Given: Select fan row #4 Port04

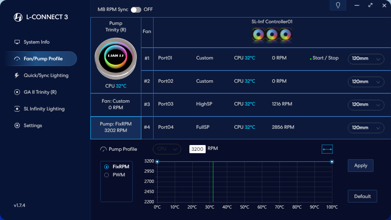Looking at the screenshot, I should coord(266,128).
